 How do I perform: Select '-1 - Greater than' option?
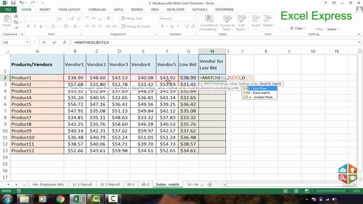[259, 97]
